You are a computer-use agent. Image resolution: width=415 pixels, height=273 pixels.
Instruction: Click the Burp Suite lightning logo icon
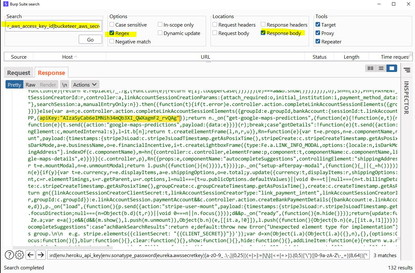pyautogui.click(x=6, y=4)
